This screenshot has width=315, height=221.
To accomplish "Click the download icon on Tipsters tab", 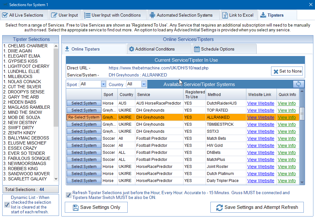I will click(x=263, y=15).
